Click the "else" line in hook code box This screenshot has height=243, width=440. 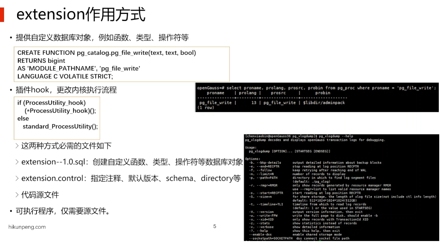(23, 119)
